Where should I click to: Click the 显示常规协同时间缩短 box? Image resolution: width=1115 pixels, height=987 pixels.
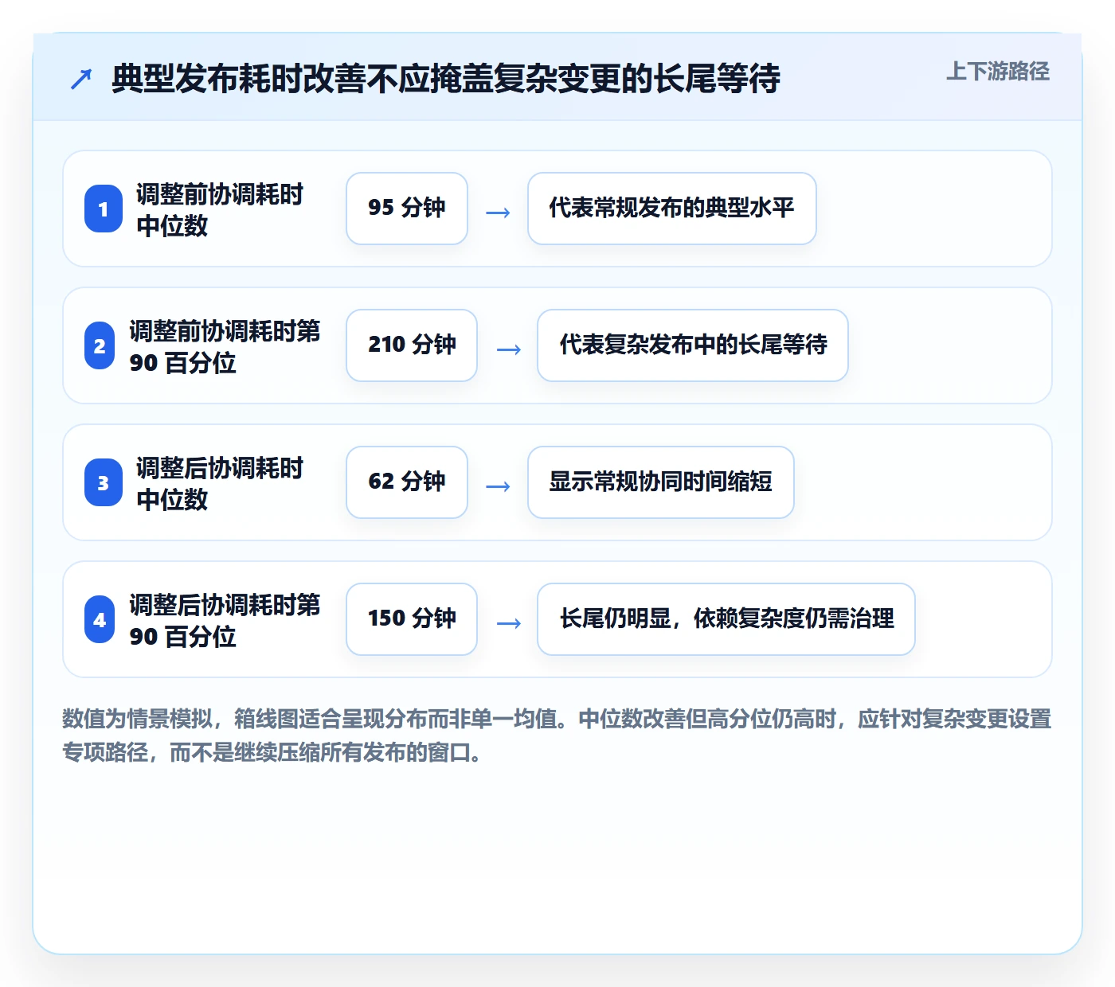coord(661,482)
